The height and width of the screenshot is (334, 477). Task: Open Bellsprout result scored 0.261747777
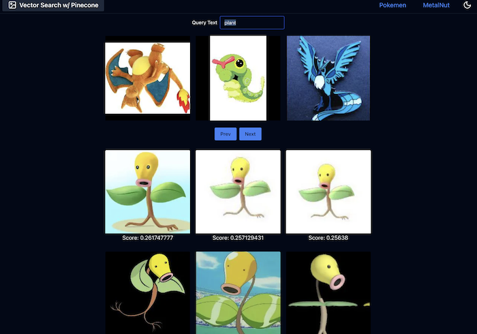click(x=148, y=192)
